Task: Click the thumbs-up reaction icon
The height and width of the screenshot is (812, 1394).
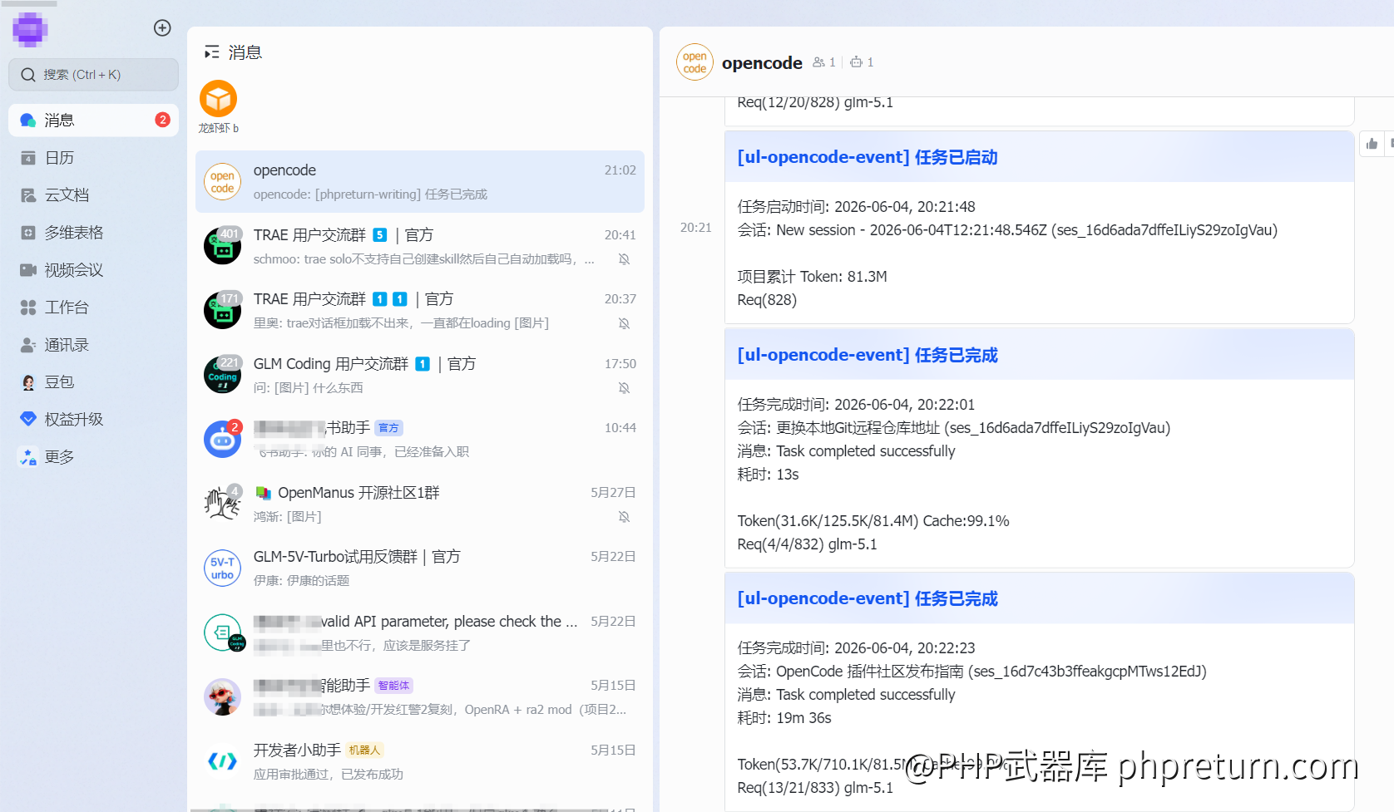Action: 1372,144
